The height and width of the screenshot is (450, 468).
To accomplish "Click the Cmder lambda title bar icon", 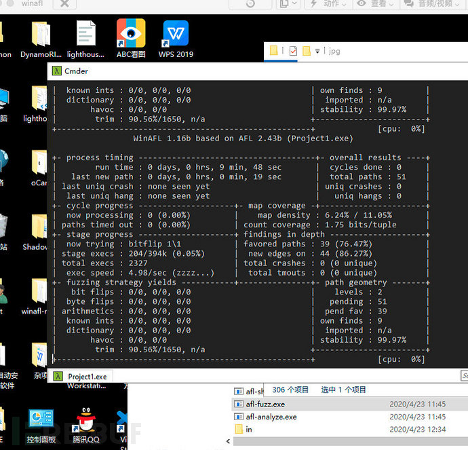I will (x=56, y=71).
